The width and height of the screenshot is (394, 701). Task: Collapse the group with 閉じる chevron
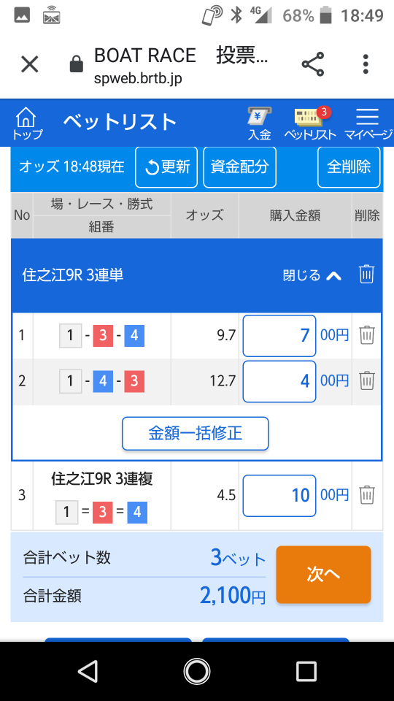(x=312, y=275)
